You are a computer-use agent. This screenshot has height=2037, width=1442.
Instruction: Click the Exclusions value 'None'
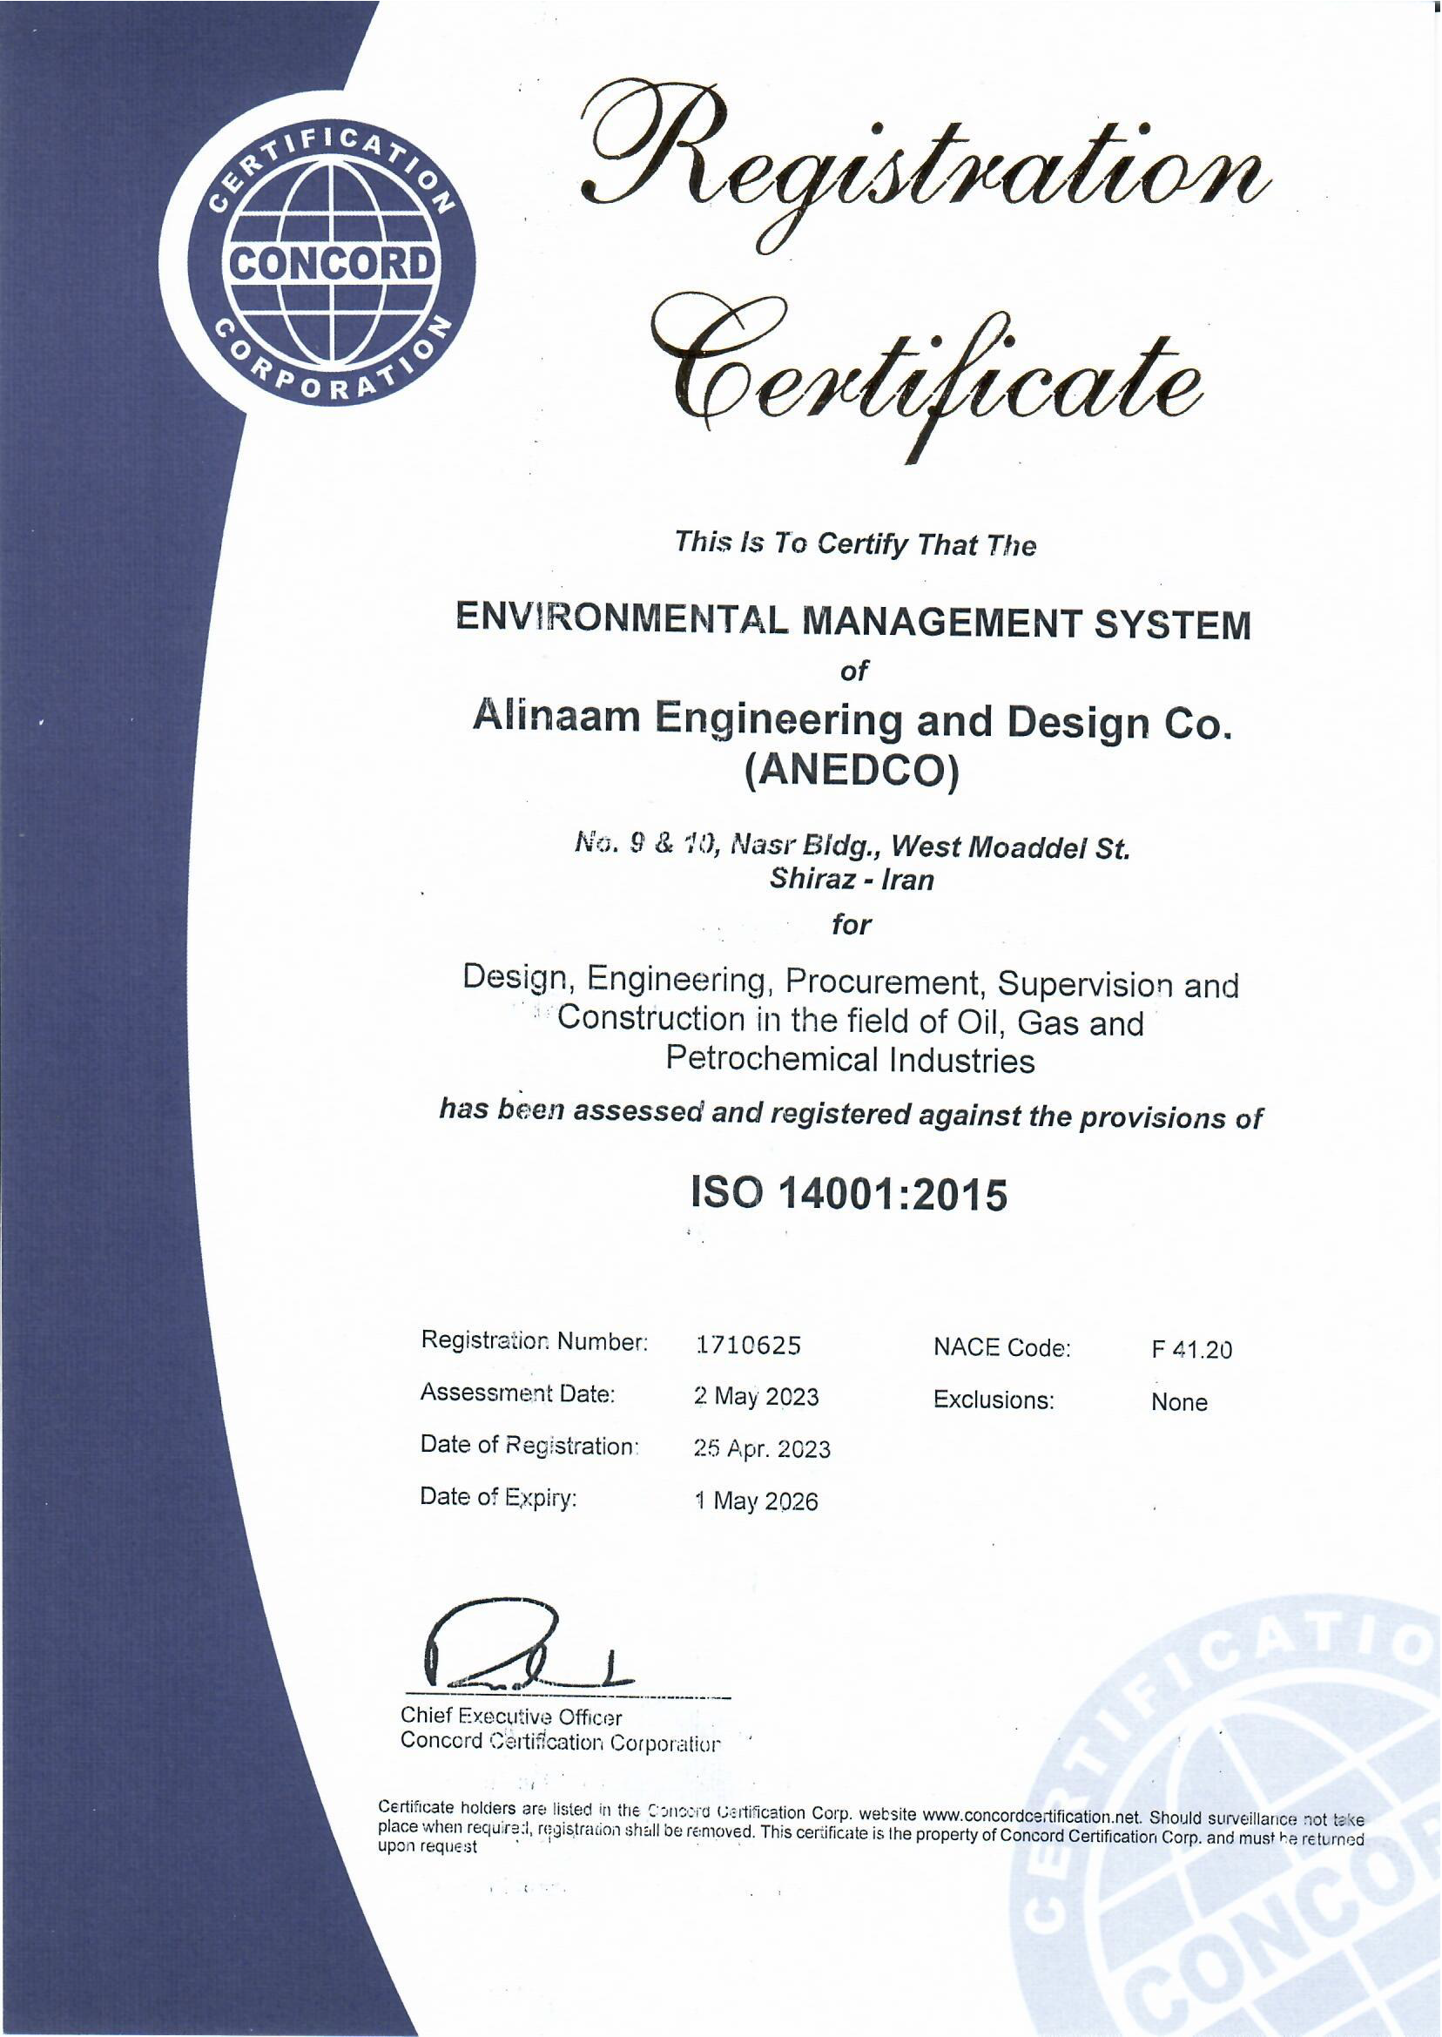tap(1179, 1403)
